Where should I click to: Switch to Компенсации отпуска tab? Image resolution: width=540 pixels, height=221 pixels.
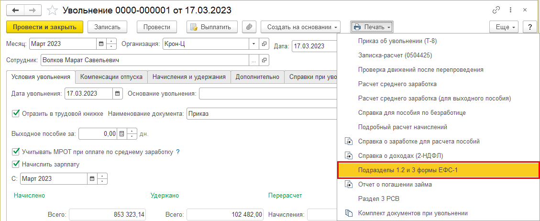point(111,77)
